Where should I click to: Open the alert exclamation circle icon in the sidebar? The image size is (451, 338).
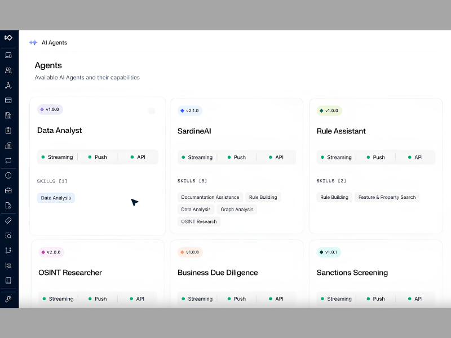[x=8, y=175]
